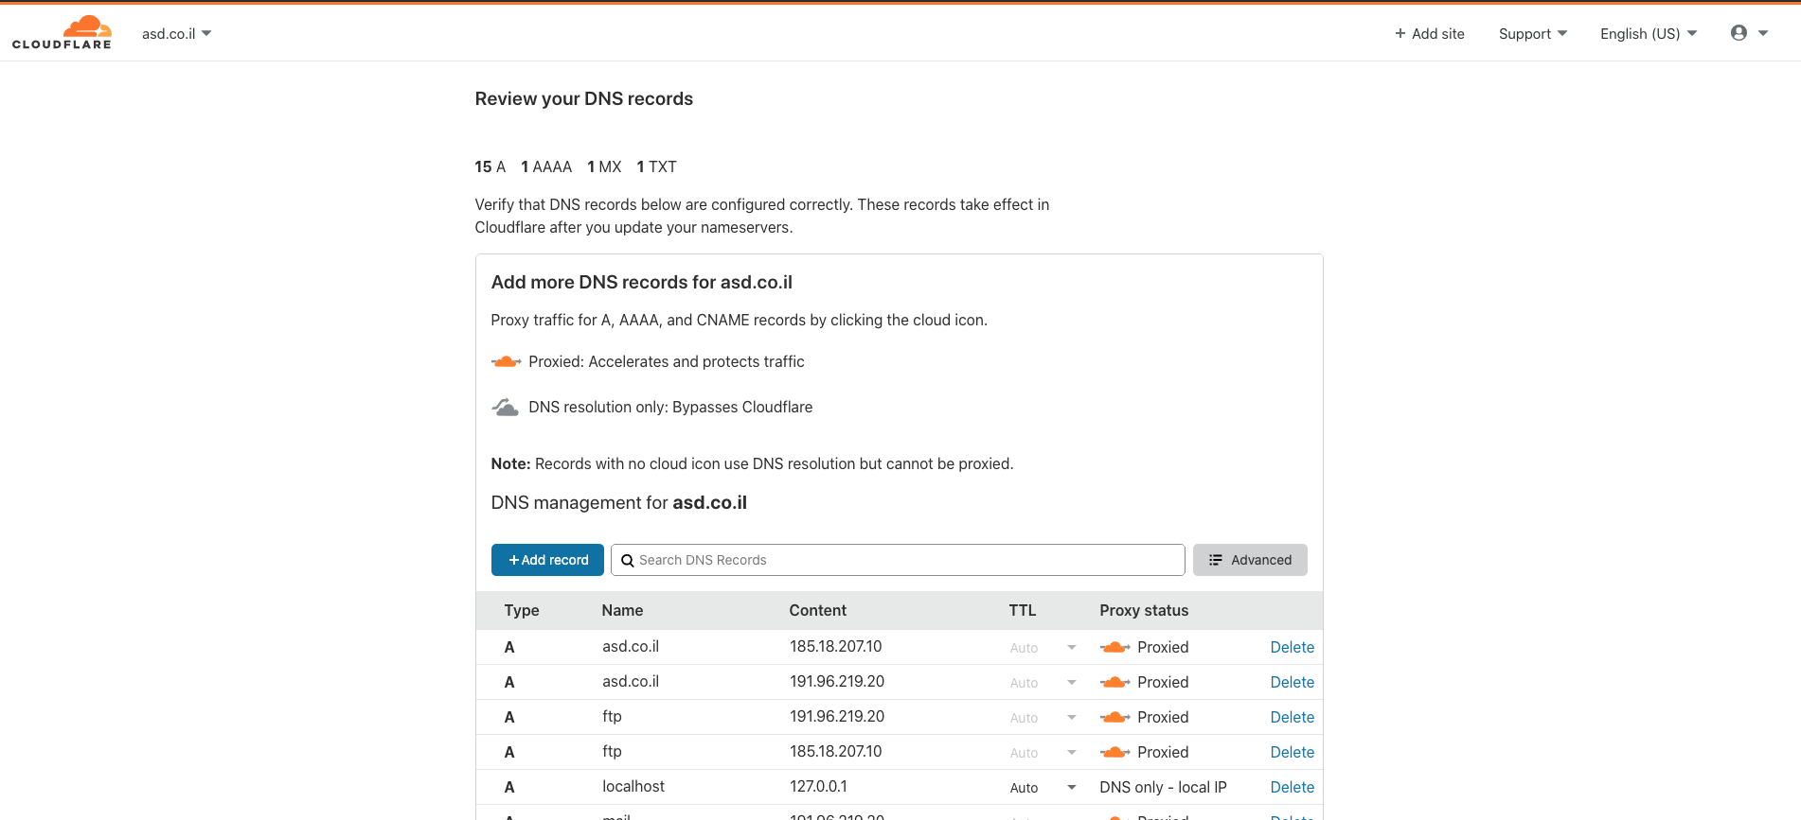This screenshot has height=820, width=1801.
Task: Click the 15 A record count
Action: (490, 166)
